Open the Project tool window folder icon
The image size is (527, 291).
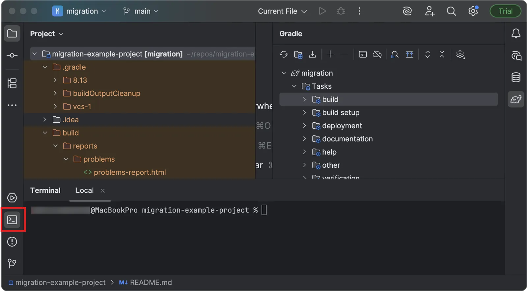(12, 34)
